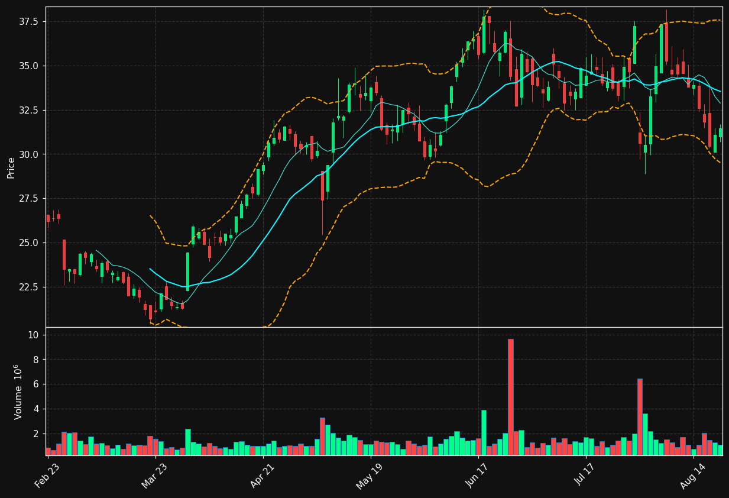Click the 37.5 price axis label

pos(30,21)
